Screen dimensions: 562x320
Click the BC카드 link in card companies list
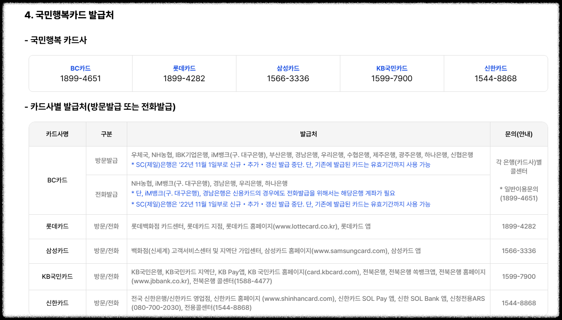[x=81, y=68]
